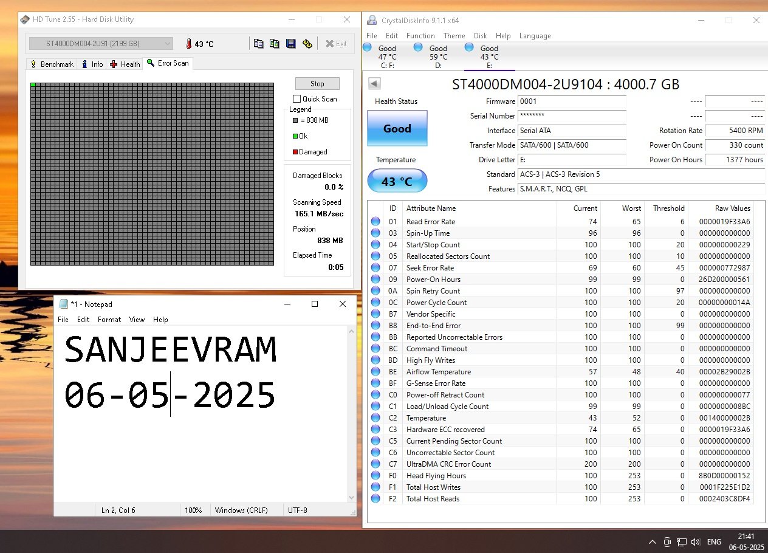Open network status tray icon

click(x=682, y=542)
